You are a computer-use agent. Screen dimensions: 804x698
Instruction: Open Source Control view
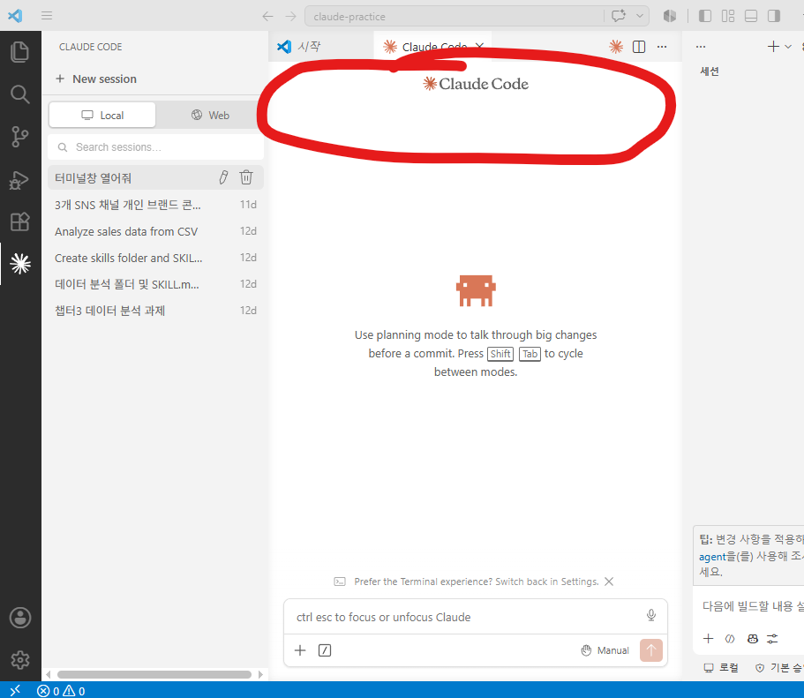(20, 137)
